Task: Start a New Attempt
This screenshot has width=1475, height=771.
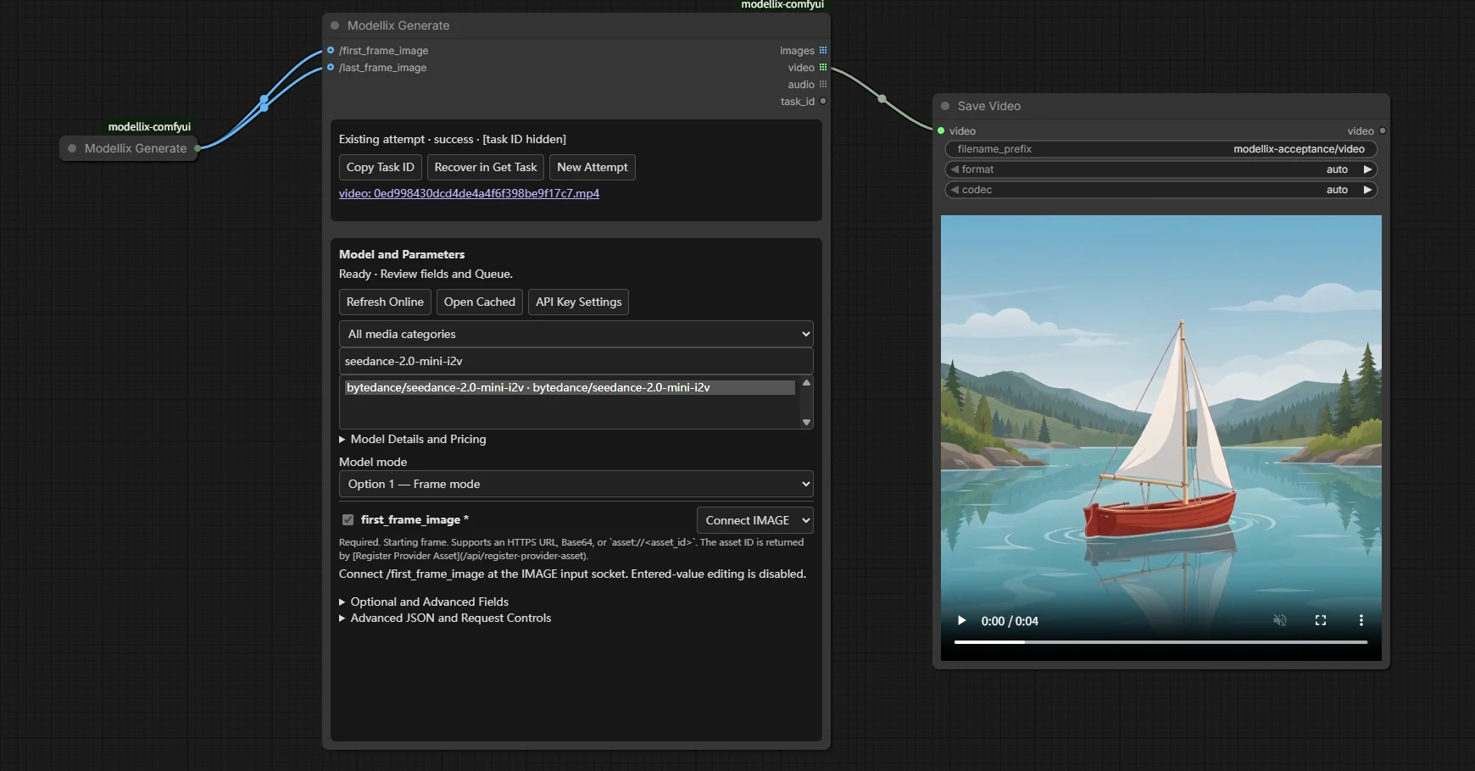Action: pyautogui.click(x=593, y=167)
